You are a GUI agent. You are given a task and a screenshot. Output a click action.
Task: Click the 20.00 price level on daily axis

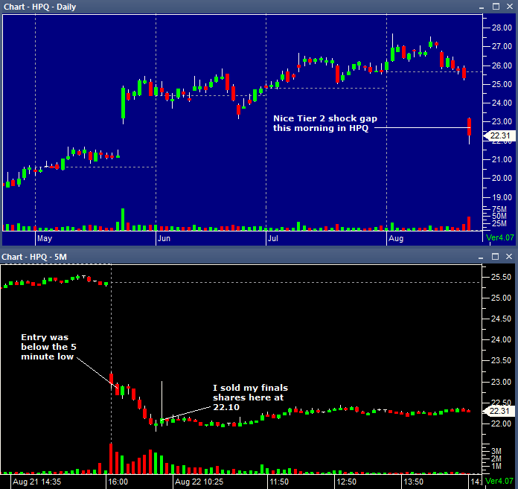click(502, 178)
